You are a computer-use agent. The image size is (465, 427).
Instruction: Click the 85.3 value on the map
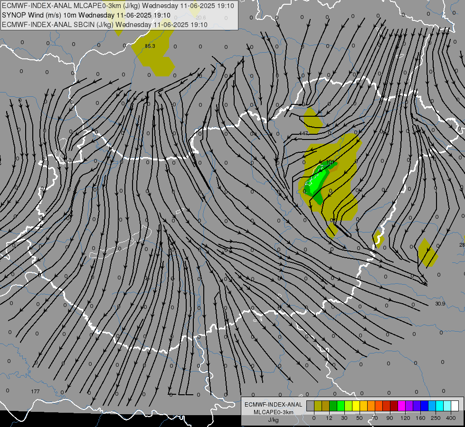click(150, 46)
